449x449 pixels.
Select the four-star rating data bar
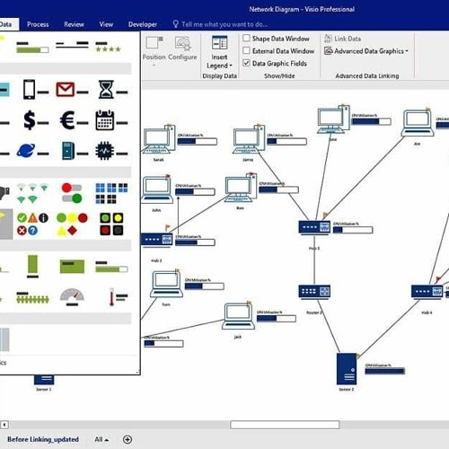(x=108, y=47)
